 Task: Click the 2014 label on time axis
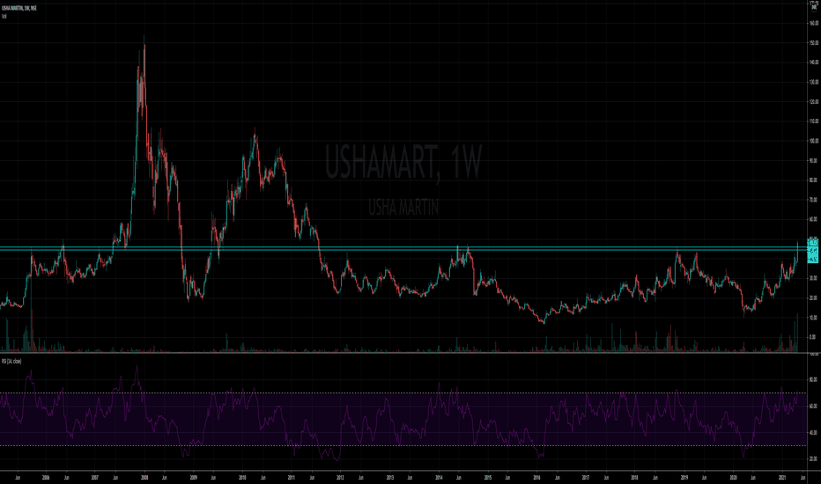(439, 477)
